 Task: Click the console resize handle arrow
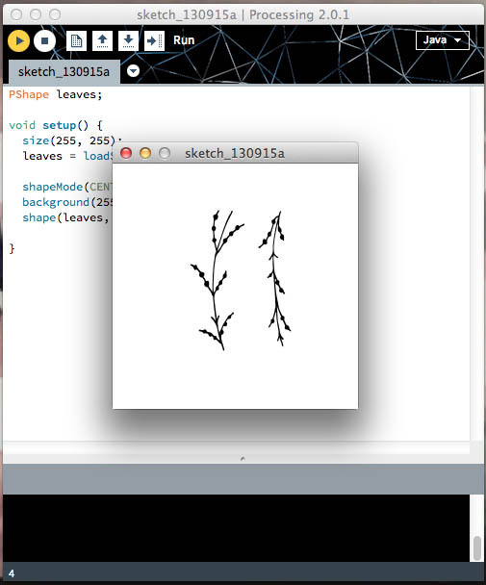pyautogui.click(x=243, y=458)
